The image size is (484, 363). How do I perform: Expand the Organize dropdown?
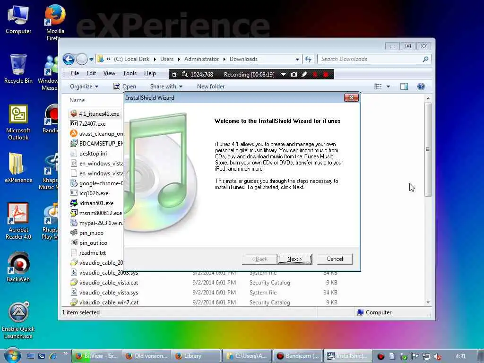84,86
